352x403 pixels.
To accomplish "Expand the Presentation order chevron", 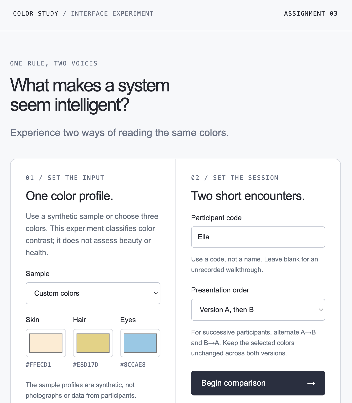I will pyautogui.click(x=321, y=310).
